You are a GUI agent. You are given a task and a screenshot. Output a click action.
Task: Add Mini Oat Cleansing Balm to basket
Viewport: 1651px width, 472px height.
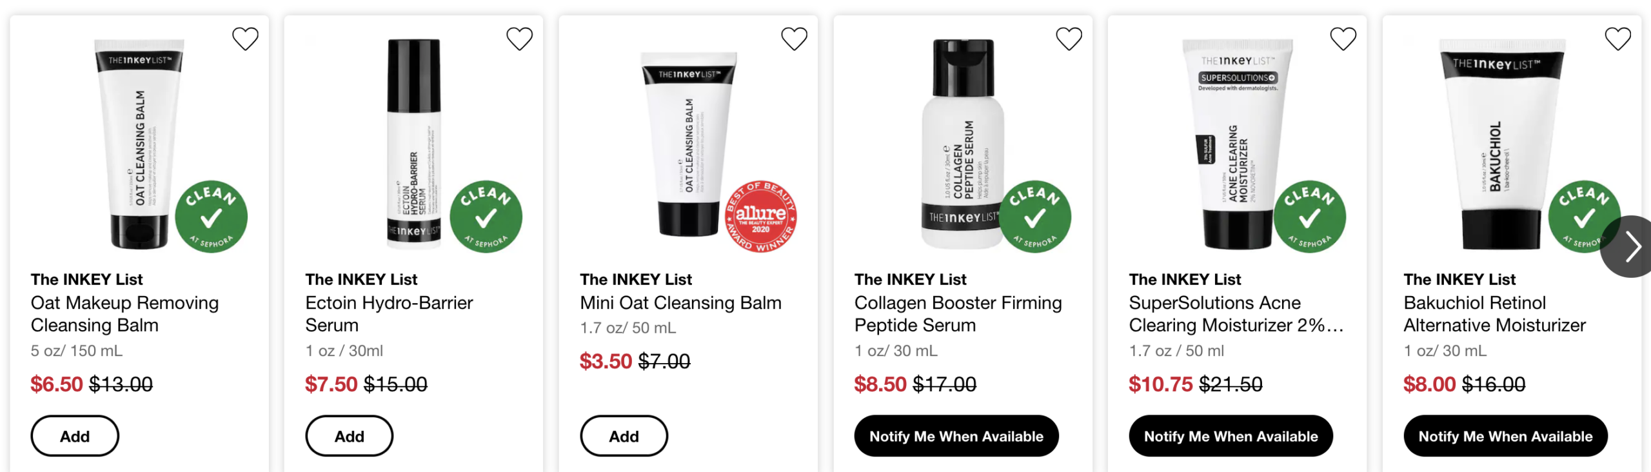624,436
